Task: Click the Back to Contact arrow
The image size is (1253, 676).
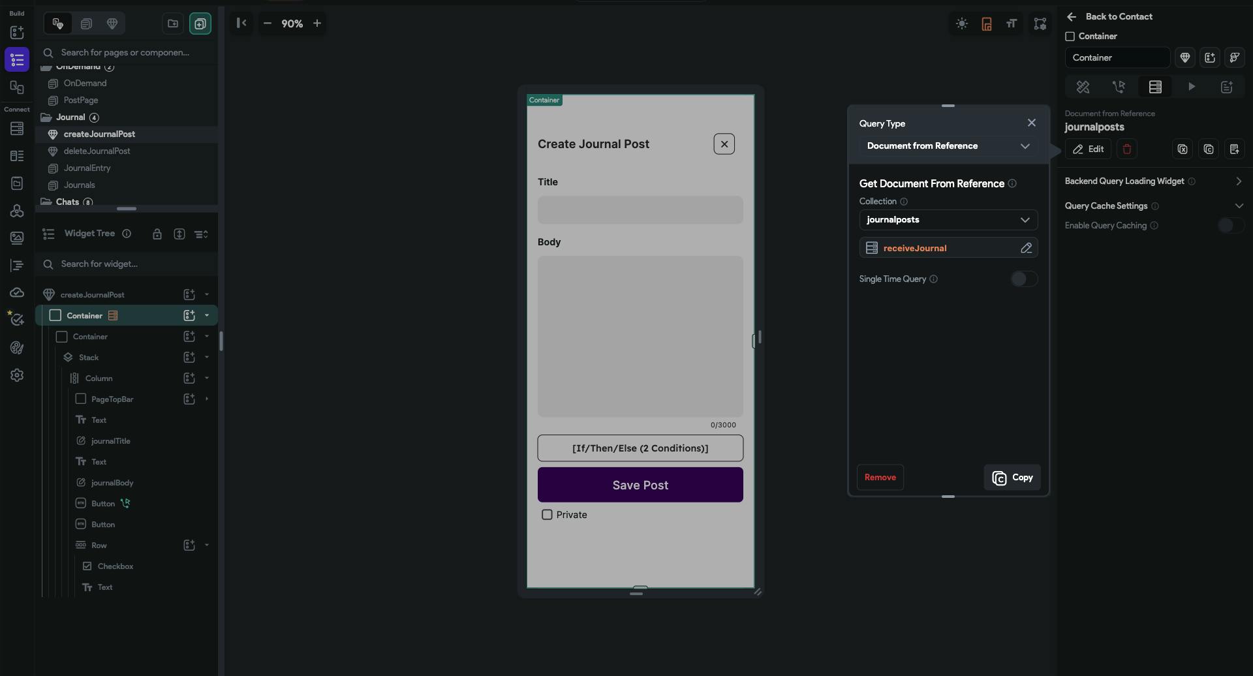Action: [x=1072, y=17]
